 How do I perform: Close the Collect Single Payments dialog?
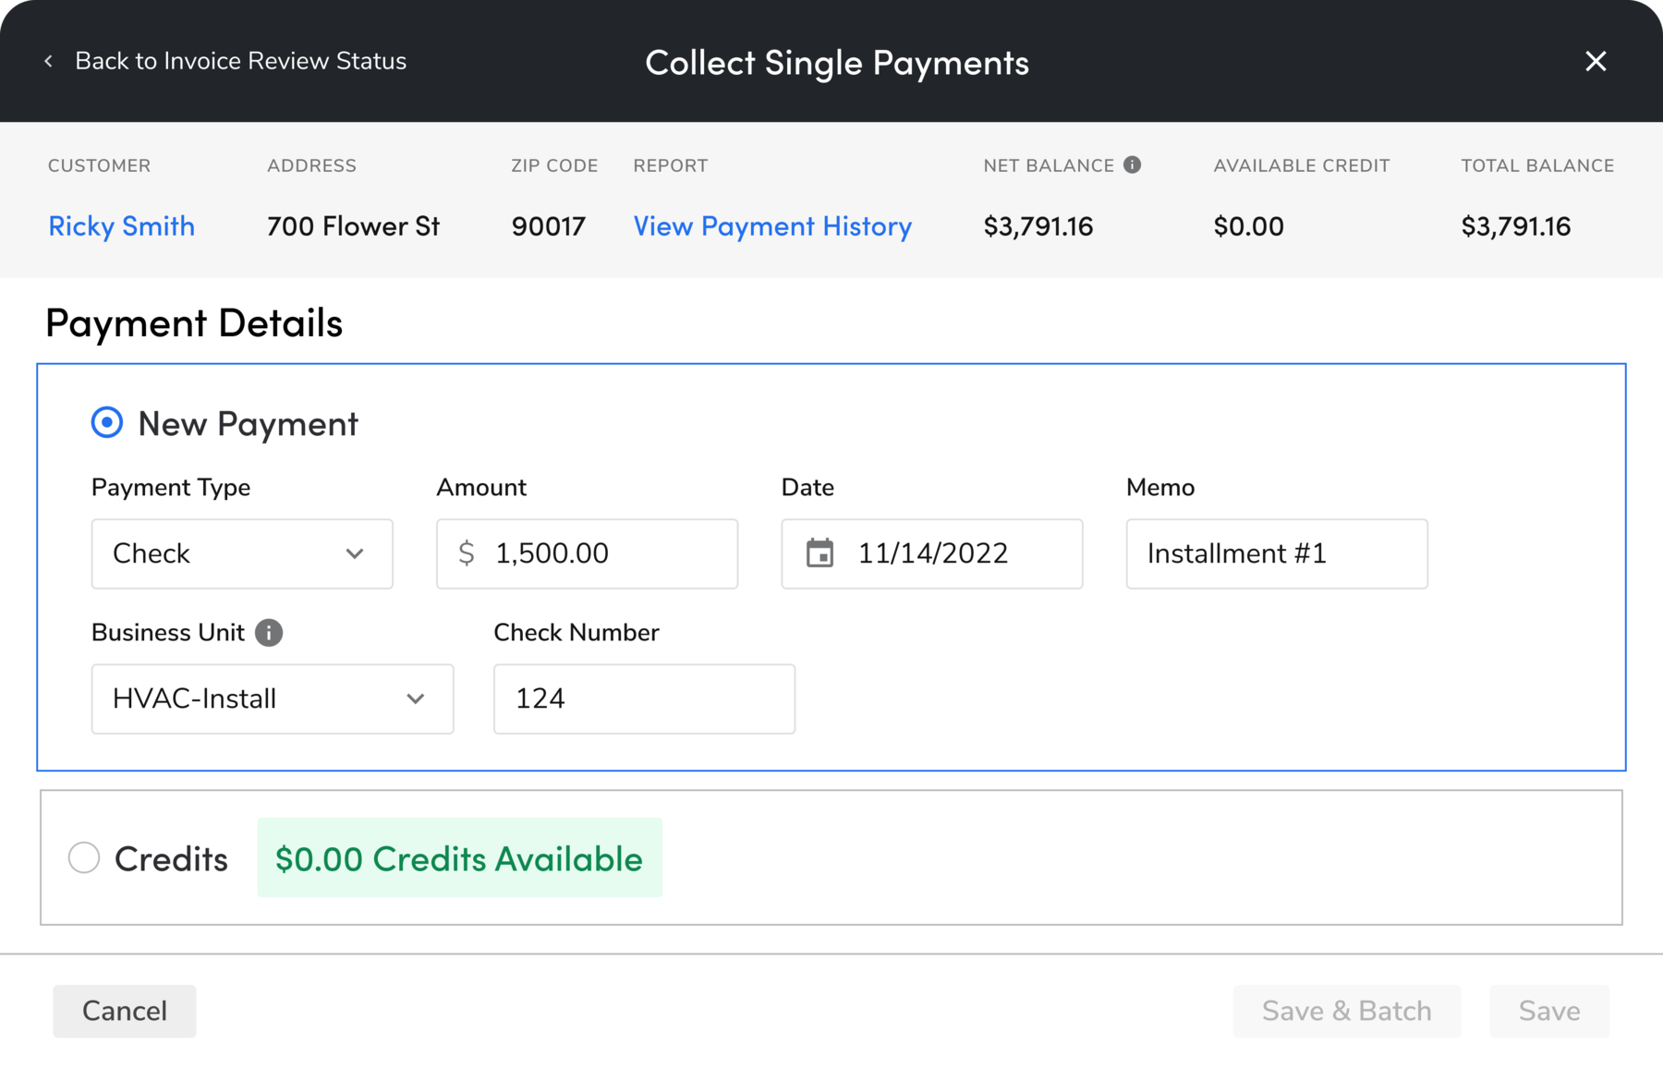pos(1596,62)
